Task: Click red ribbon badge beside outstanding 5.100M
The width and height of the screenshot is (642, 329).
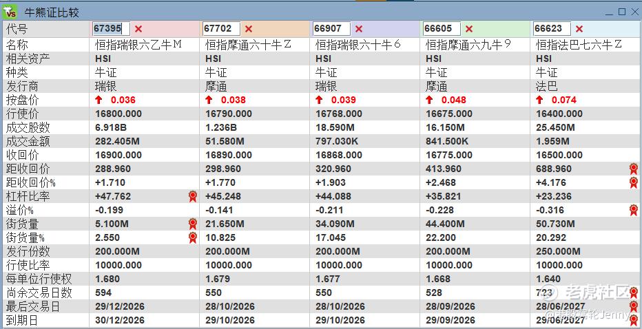Action: tap(192, 224)
